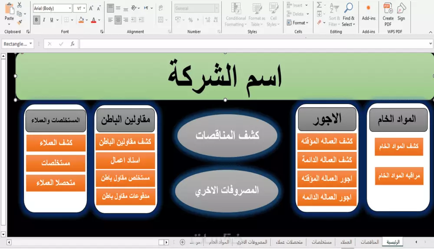Image resolution: width=434 pixels, height=249 pixels.
Task: Toggle Center horizontal alignment
Action: [118, 20]
